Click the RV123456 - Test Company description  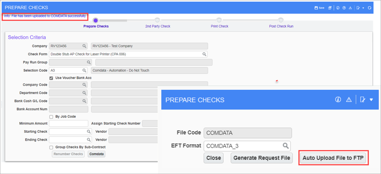150,46
